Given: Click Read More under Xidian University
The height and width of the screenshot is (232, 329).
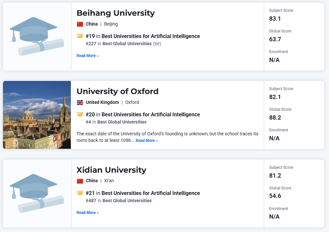Looking at the screenshot, I should click(87, 213).
